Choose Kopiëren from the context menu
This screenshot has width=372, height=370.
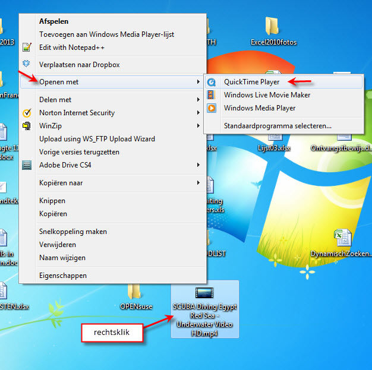(x=113, y=214)
